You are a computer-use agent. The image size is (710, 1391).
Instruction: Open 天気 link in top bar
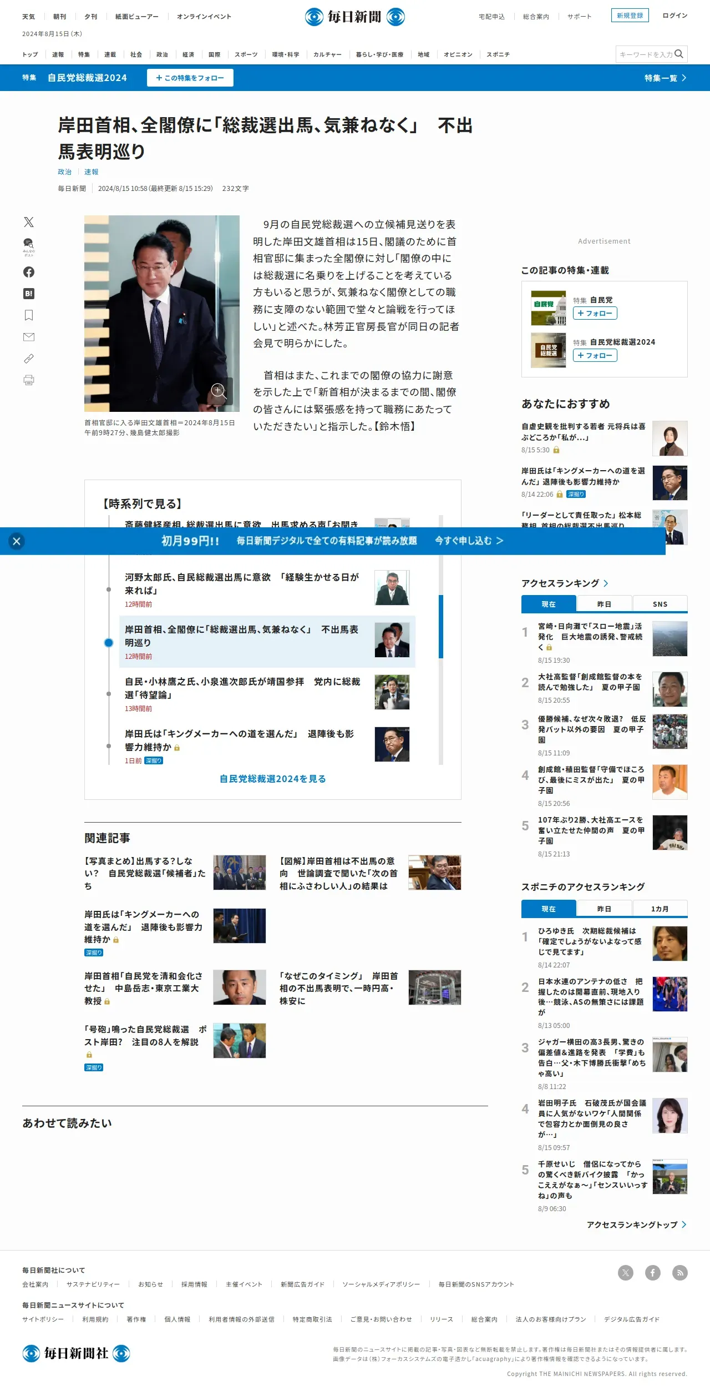(x=28, y=17)
